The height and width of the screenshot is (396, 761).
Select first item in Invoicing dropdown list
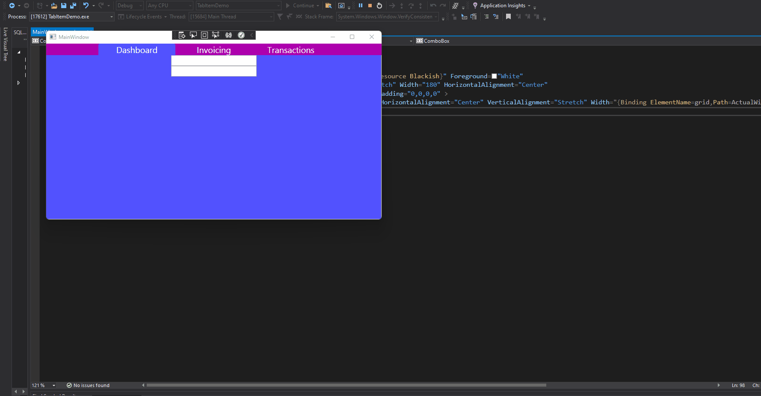pos(214,61)
